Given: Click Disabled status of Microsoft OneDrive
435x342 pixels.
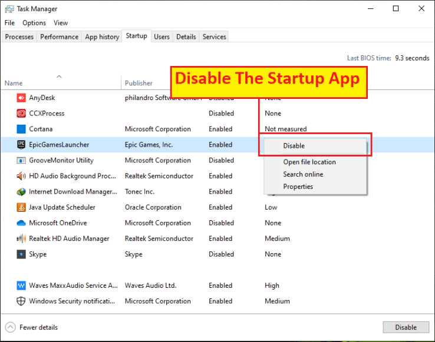Looking at the screenshot, I should [x=222, y=223].
